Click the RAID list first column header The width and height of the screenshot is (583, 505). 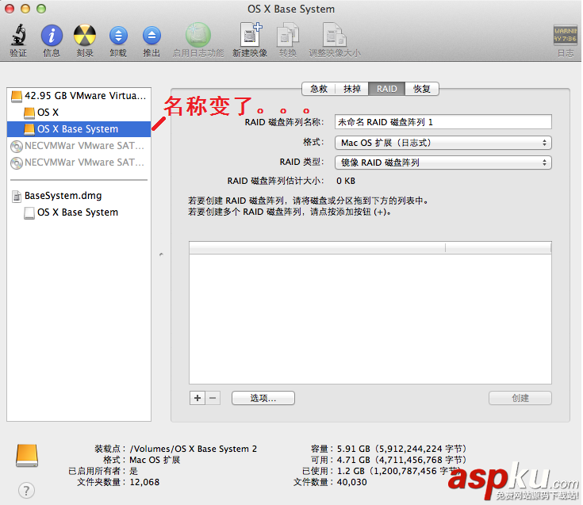(317, 247)
